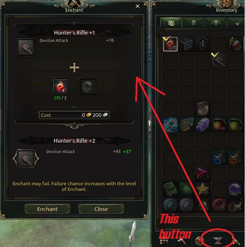Viewport: 245px width, 247px height.
Task: Click the pink gem item with quantity 3
Action: pyautogui.click(x=203, y=173)
